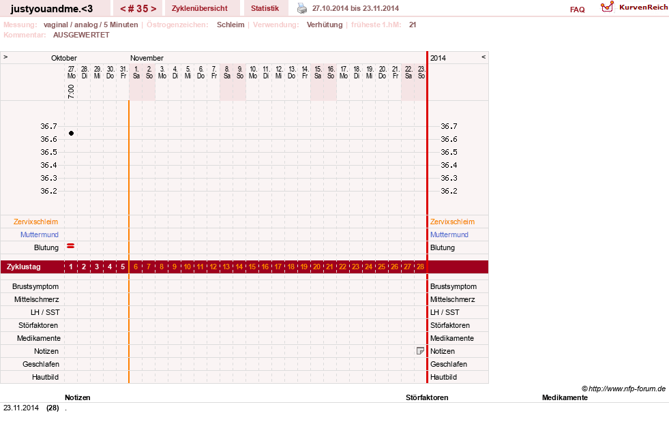Click the right Notizen row label
Viewport: 669px width, 424px height.
(443, 351)
